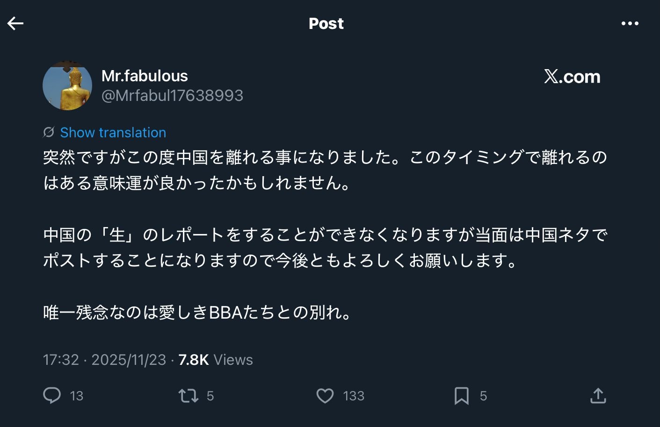Image resolution: width=660 pixels, height=427 pixels.
Task: Click the share upload icon
Action: pos(598,396)
